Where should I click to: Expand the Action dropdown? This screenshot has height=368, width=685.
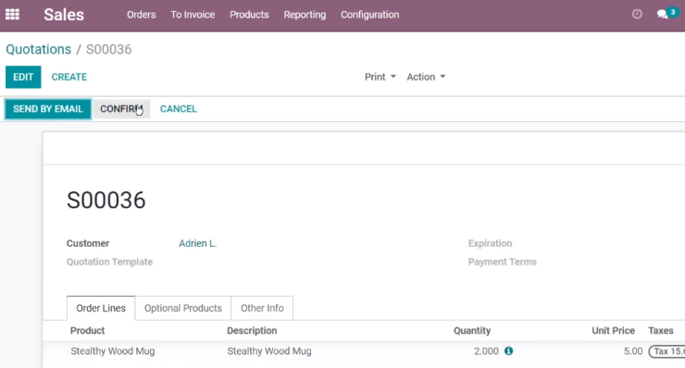426,77
